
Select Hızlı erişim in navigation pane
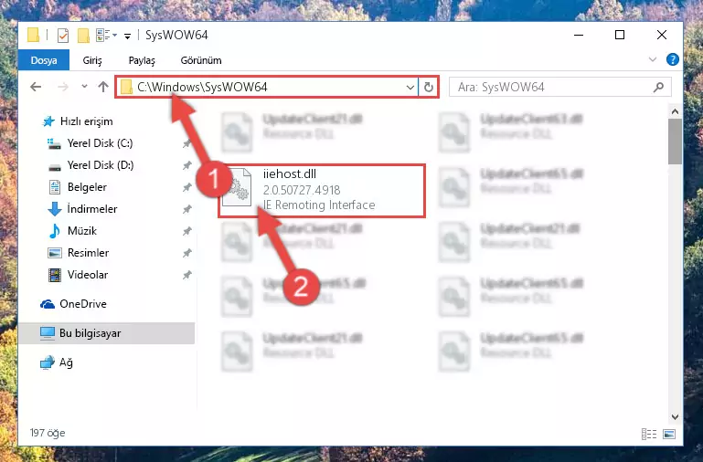pyautogui.click(x=77, y=121)
